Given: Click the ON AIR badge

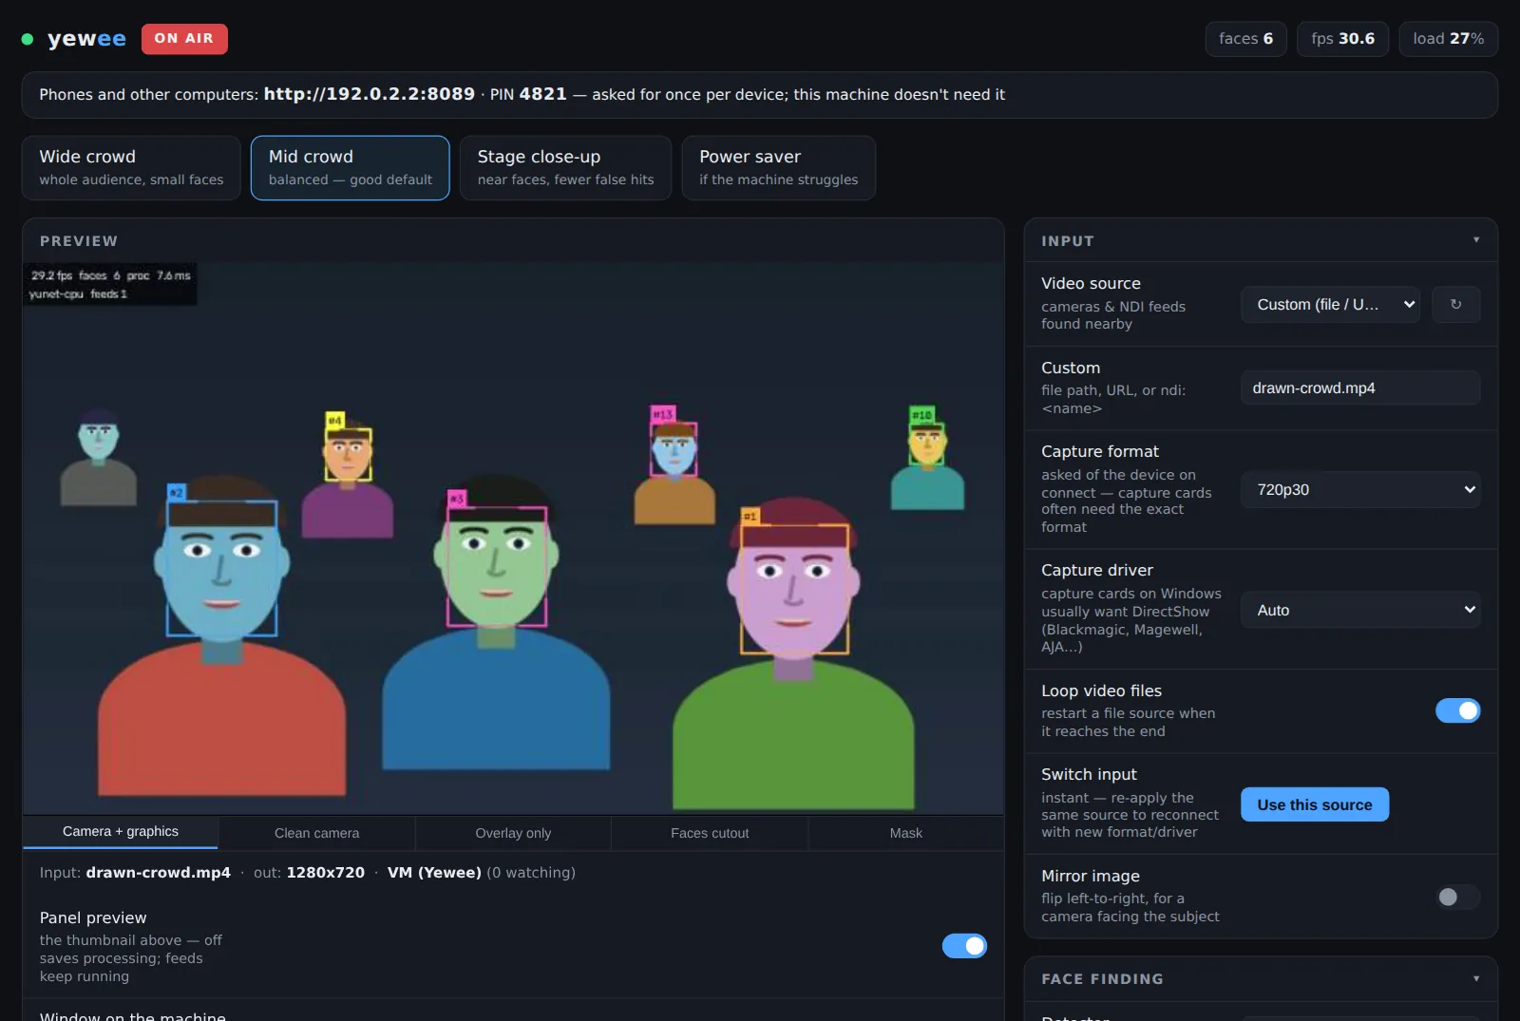Looking at the screenshot, I should 184,39.
